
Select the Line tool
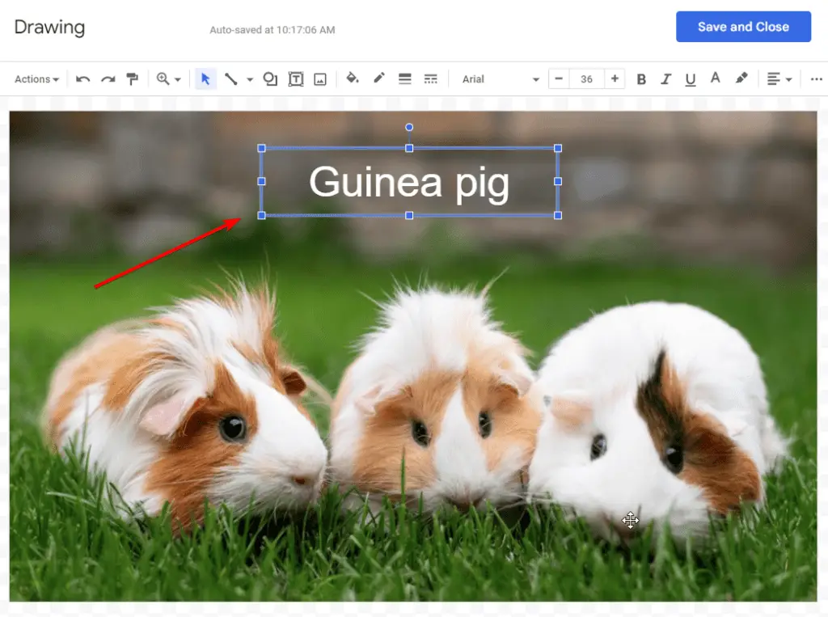pyautogui.click(x=230, y=78)
